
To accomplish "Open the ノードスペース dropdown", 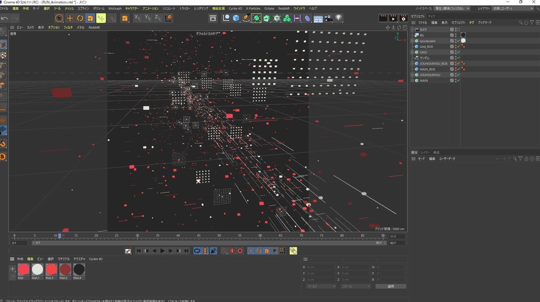I will [x=451, y=8].
